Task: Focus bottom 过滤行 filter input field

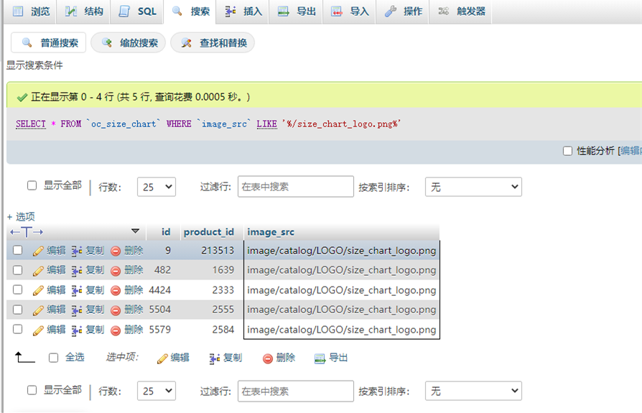Action: pyautogui.click(x=296, y=391)
